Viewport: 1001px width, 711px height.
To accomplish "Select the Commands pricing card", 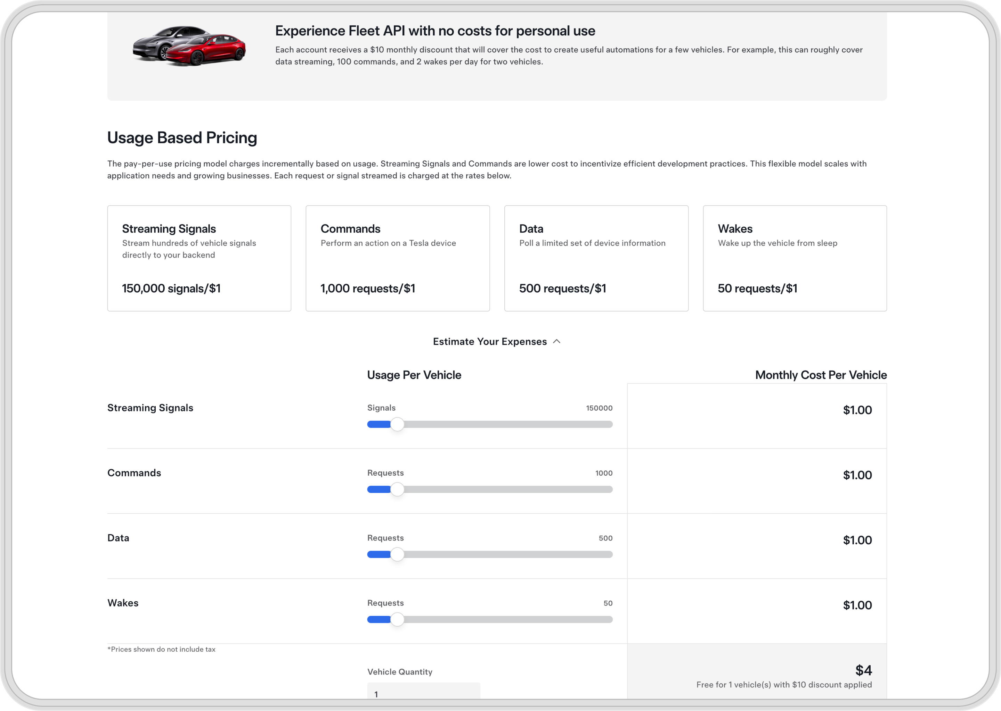I will 398,258.
